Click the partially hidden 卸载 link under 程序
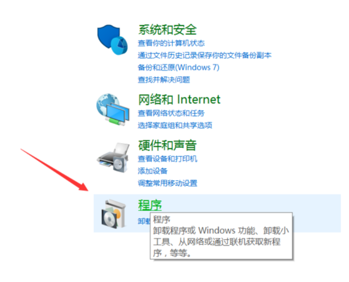349x282 pixels. [144, 221]
